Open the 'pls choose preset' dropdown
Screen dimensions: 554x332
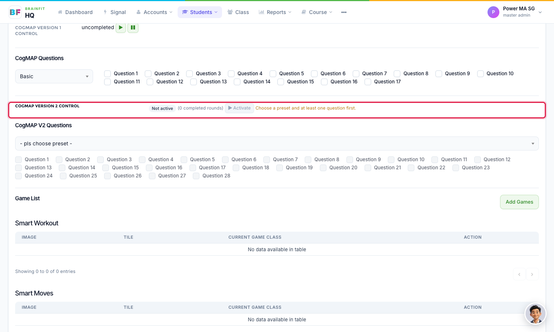click(277, 143)
